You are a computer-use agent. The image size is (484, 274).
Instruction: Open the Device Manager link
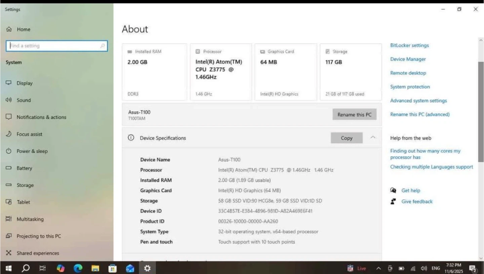(408, 59)
